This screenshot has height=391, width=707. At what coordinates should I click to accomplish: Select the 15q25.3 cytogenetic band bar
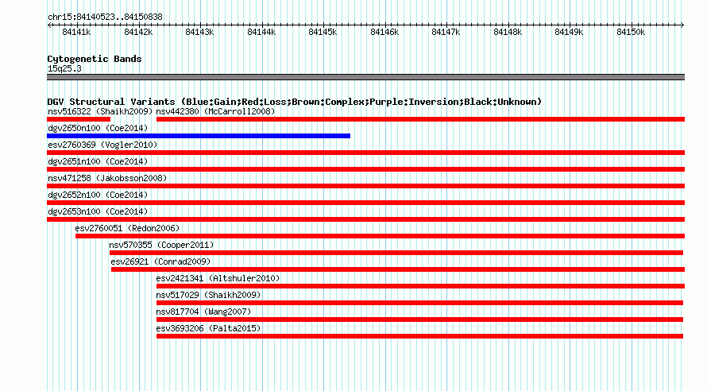pos(365,77)
